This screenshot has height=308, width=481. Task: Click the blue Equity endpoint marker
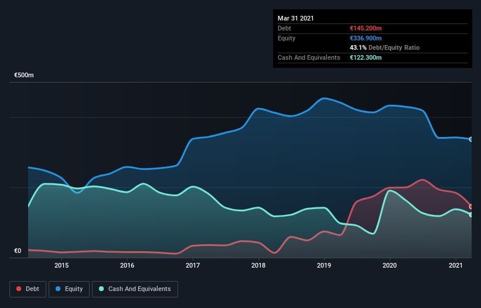point(471,139)
